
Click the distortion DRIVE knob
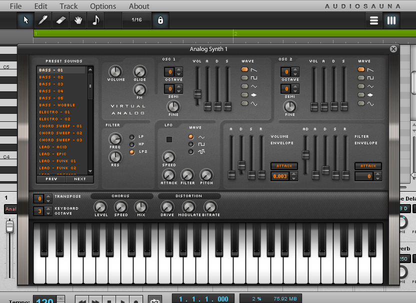pos(167,207)
